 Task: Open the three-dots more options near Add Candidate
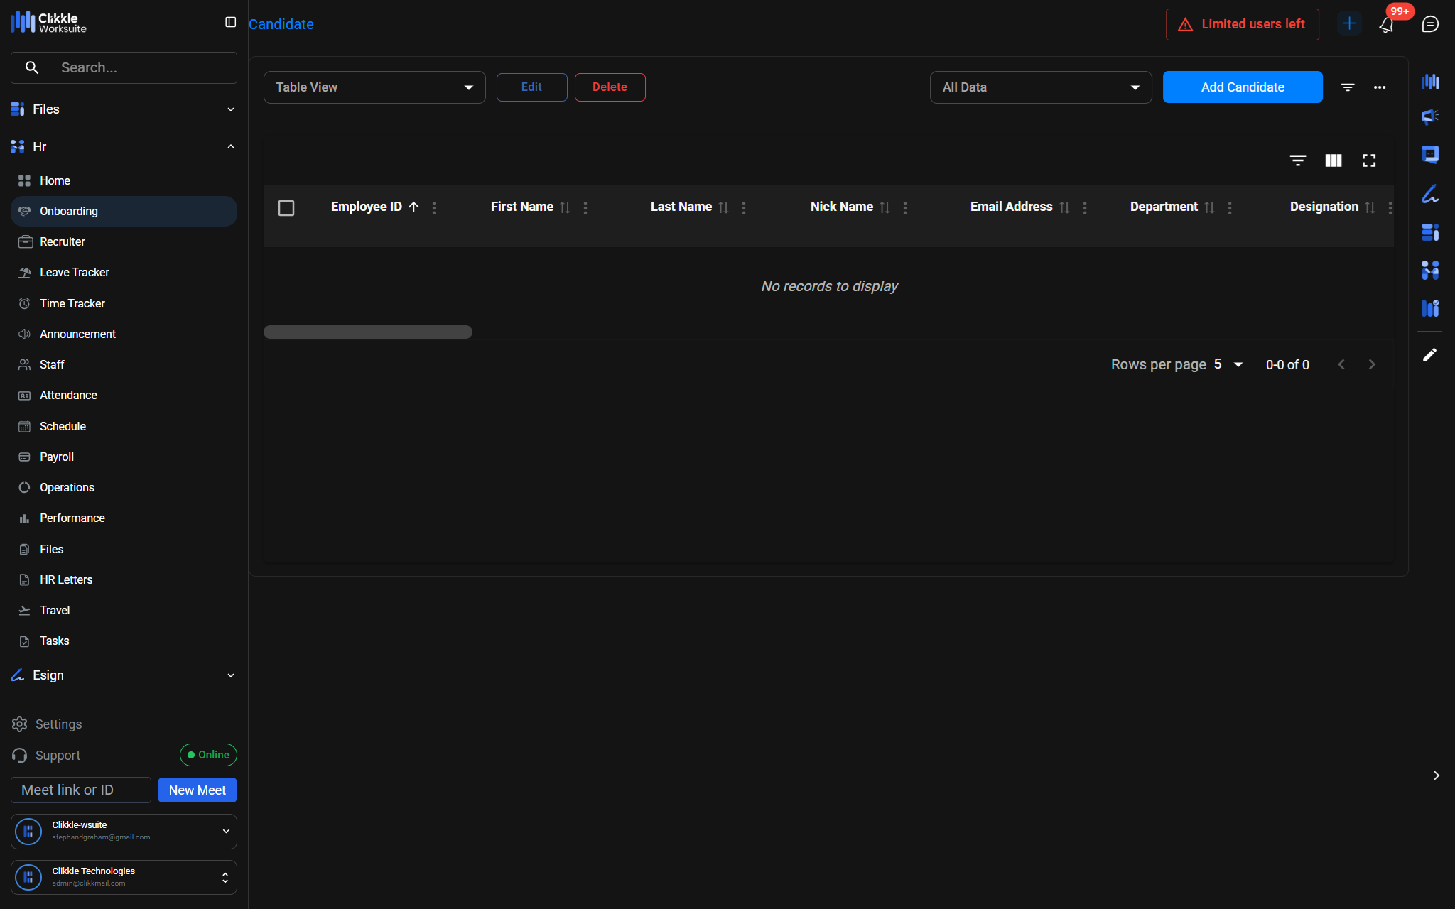[x=1379, y=87]
